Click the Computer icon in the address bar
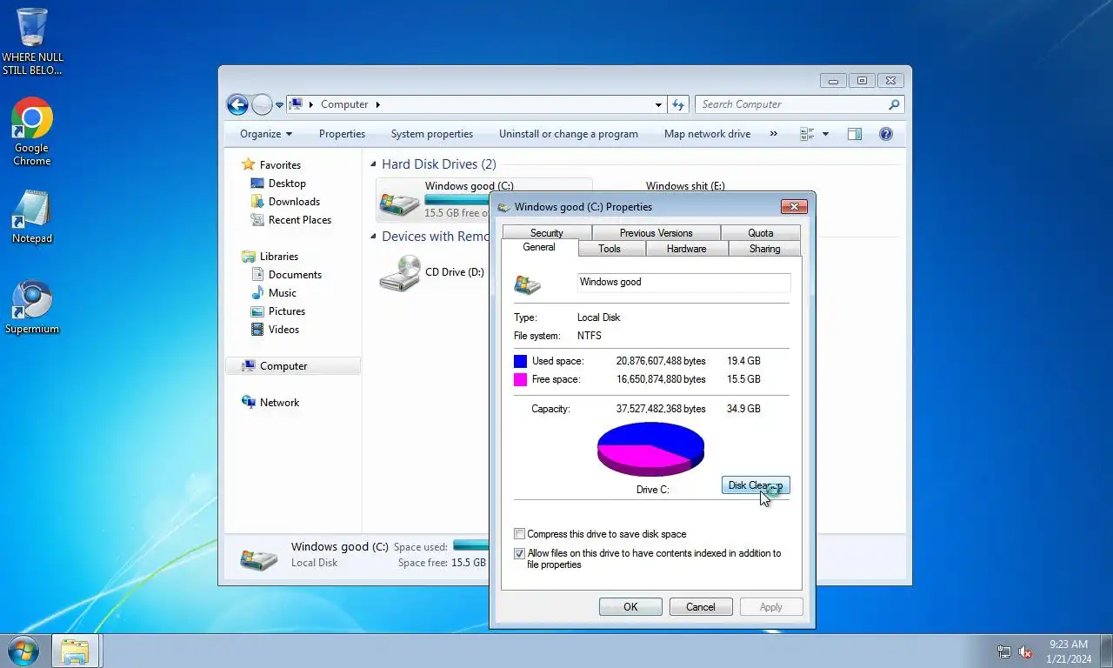This screenshot has width=1113, height=668. 296,104
